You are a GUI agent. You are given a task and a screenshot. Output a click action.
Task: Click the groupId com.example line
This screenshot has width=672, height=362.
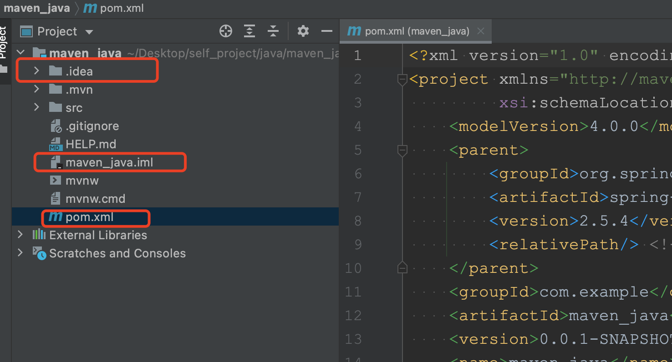click(x=560, y=292)
